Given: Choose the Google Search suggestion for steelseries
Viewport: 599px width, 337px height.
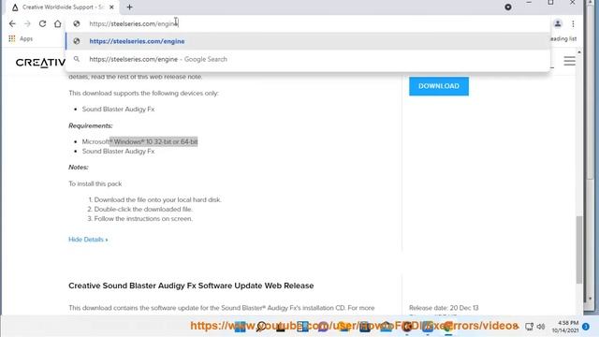Looking at the screenshot, I should [x=308, y=59].
